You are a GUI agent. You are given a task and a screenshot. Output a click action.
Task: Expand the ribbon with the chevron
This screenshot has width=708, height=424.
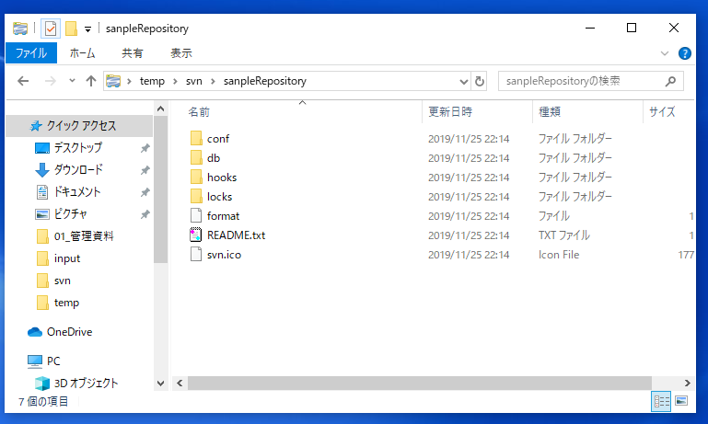pyautogui.click(x=665, y=53)
